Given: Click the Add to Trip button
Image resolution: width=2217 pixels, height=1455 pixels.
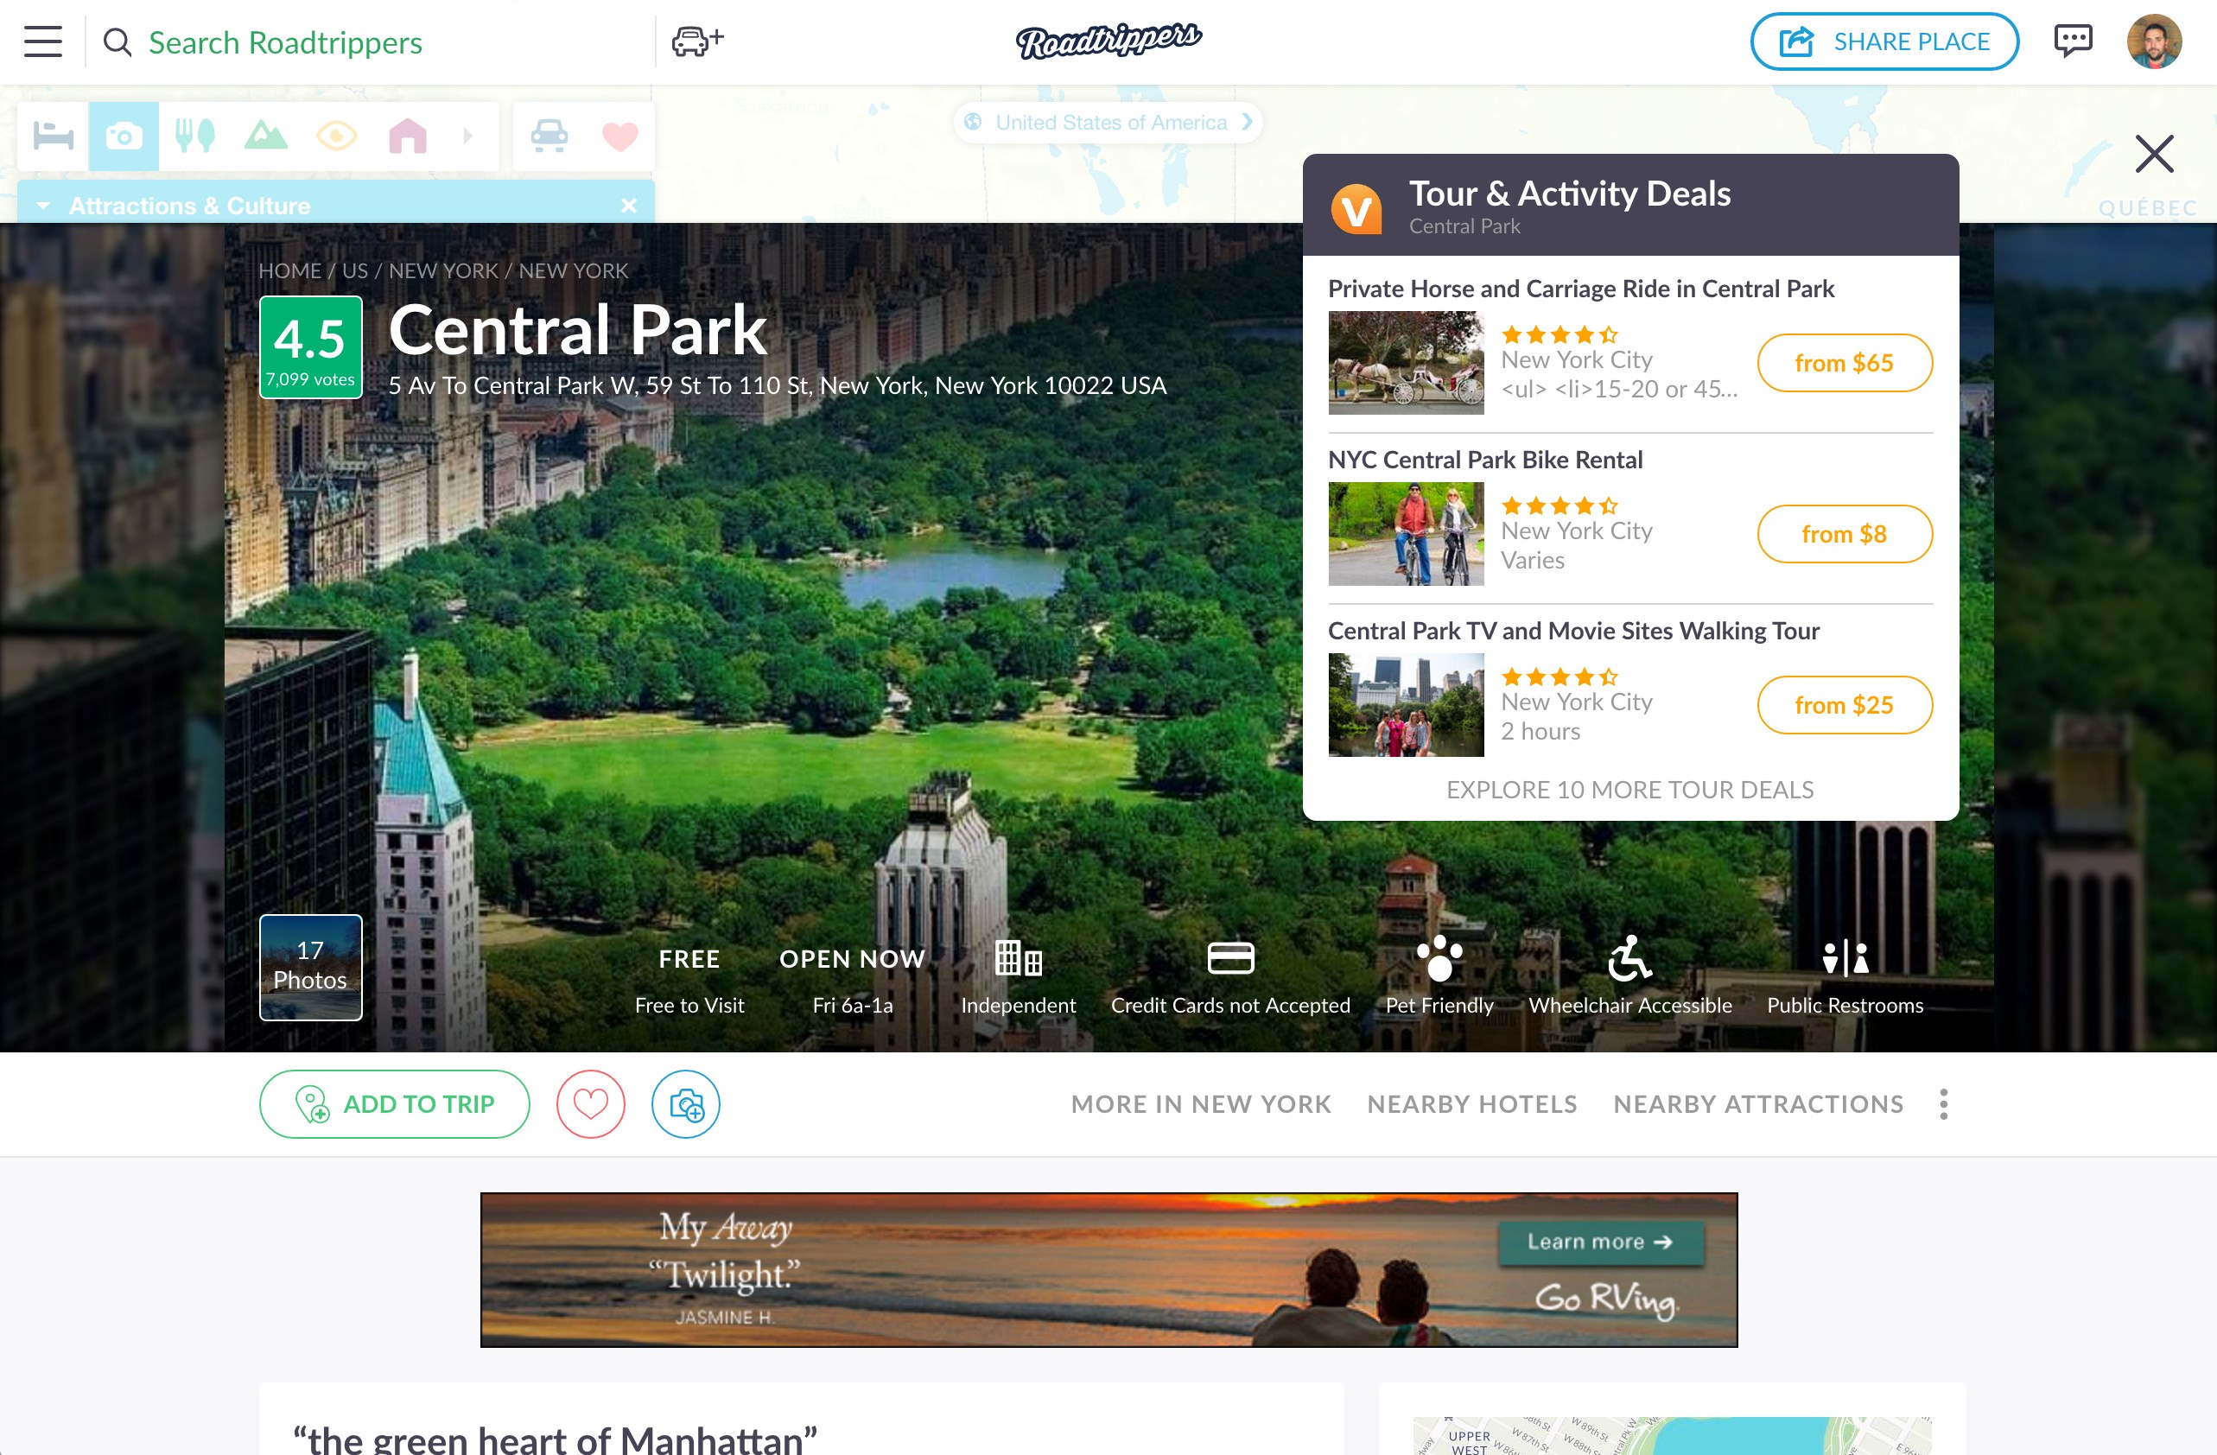Looking at the screenshot, I should click(394, 1104).
